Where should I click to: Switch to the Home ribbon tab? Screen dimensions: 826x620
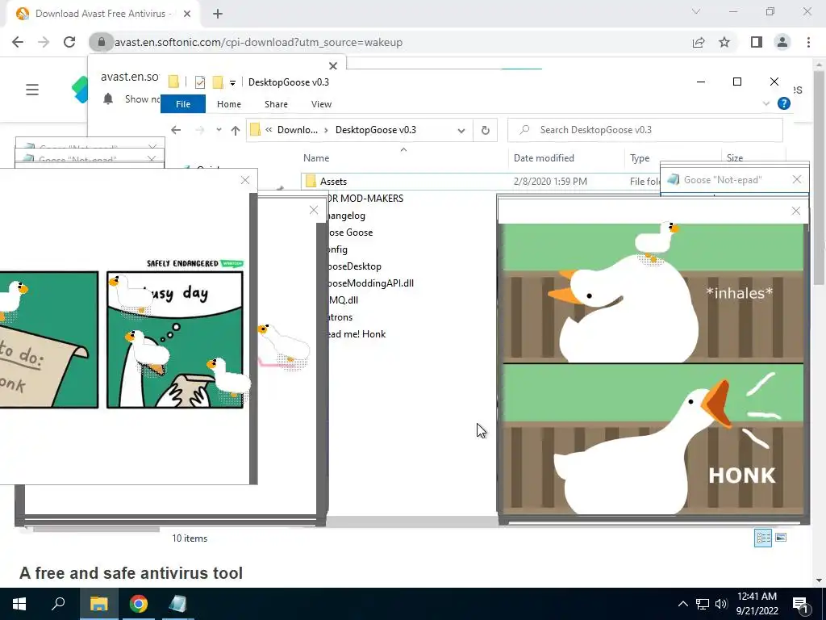click(228, 104)
